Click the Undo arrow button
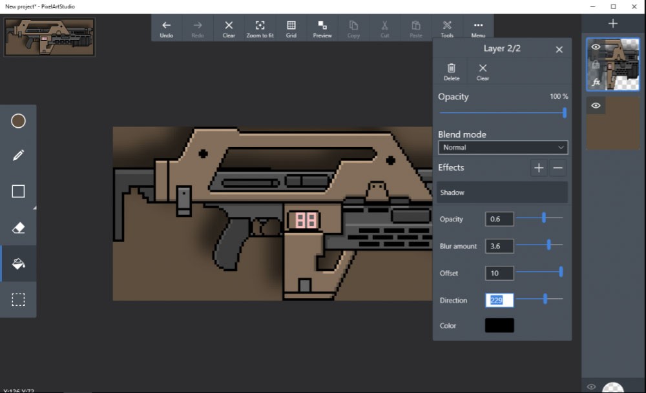The image size is (646, 393). coord(167,29)
